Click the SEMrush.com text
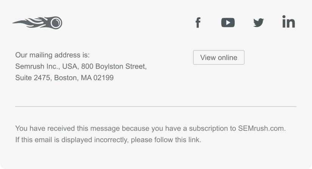 (262, 128)
